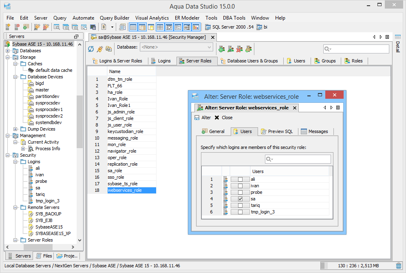Open the first Query Analyzer icon in toolbar

(57, 27)
